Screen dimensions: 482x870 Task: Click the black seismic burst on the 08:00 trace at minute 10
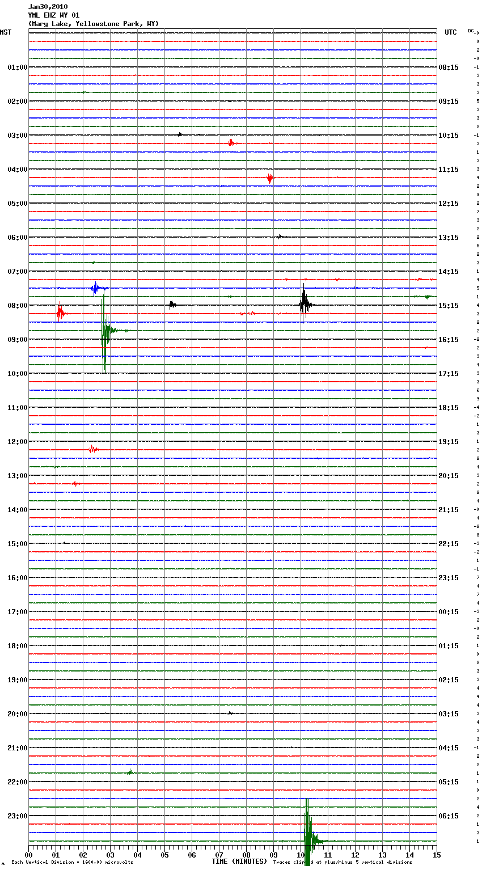pos(305,305)
